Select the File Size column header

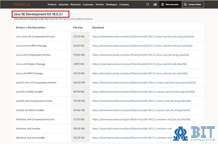pyautogui.click(x=78, y=27)
